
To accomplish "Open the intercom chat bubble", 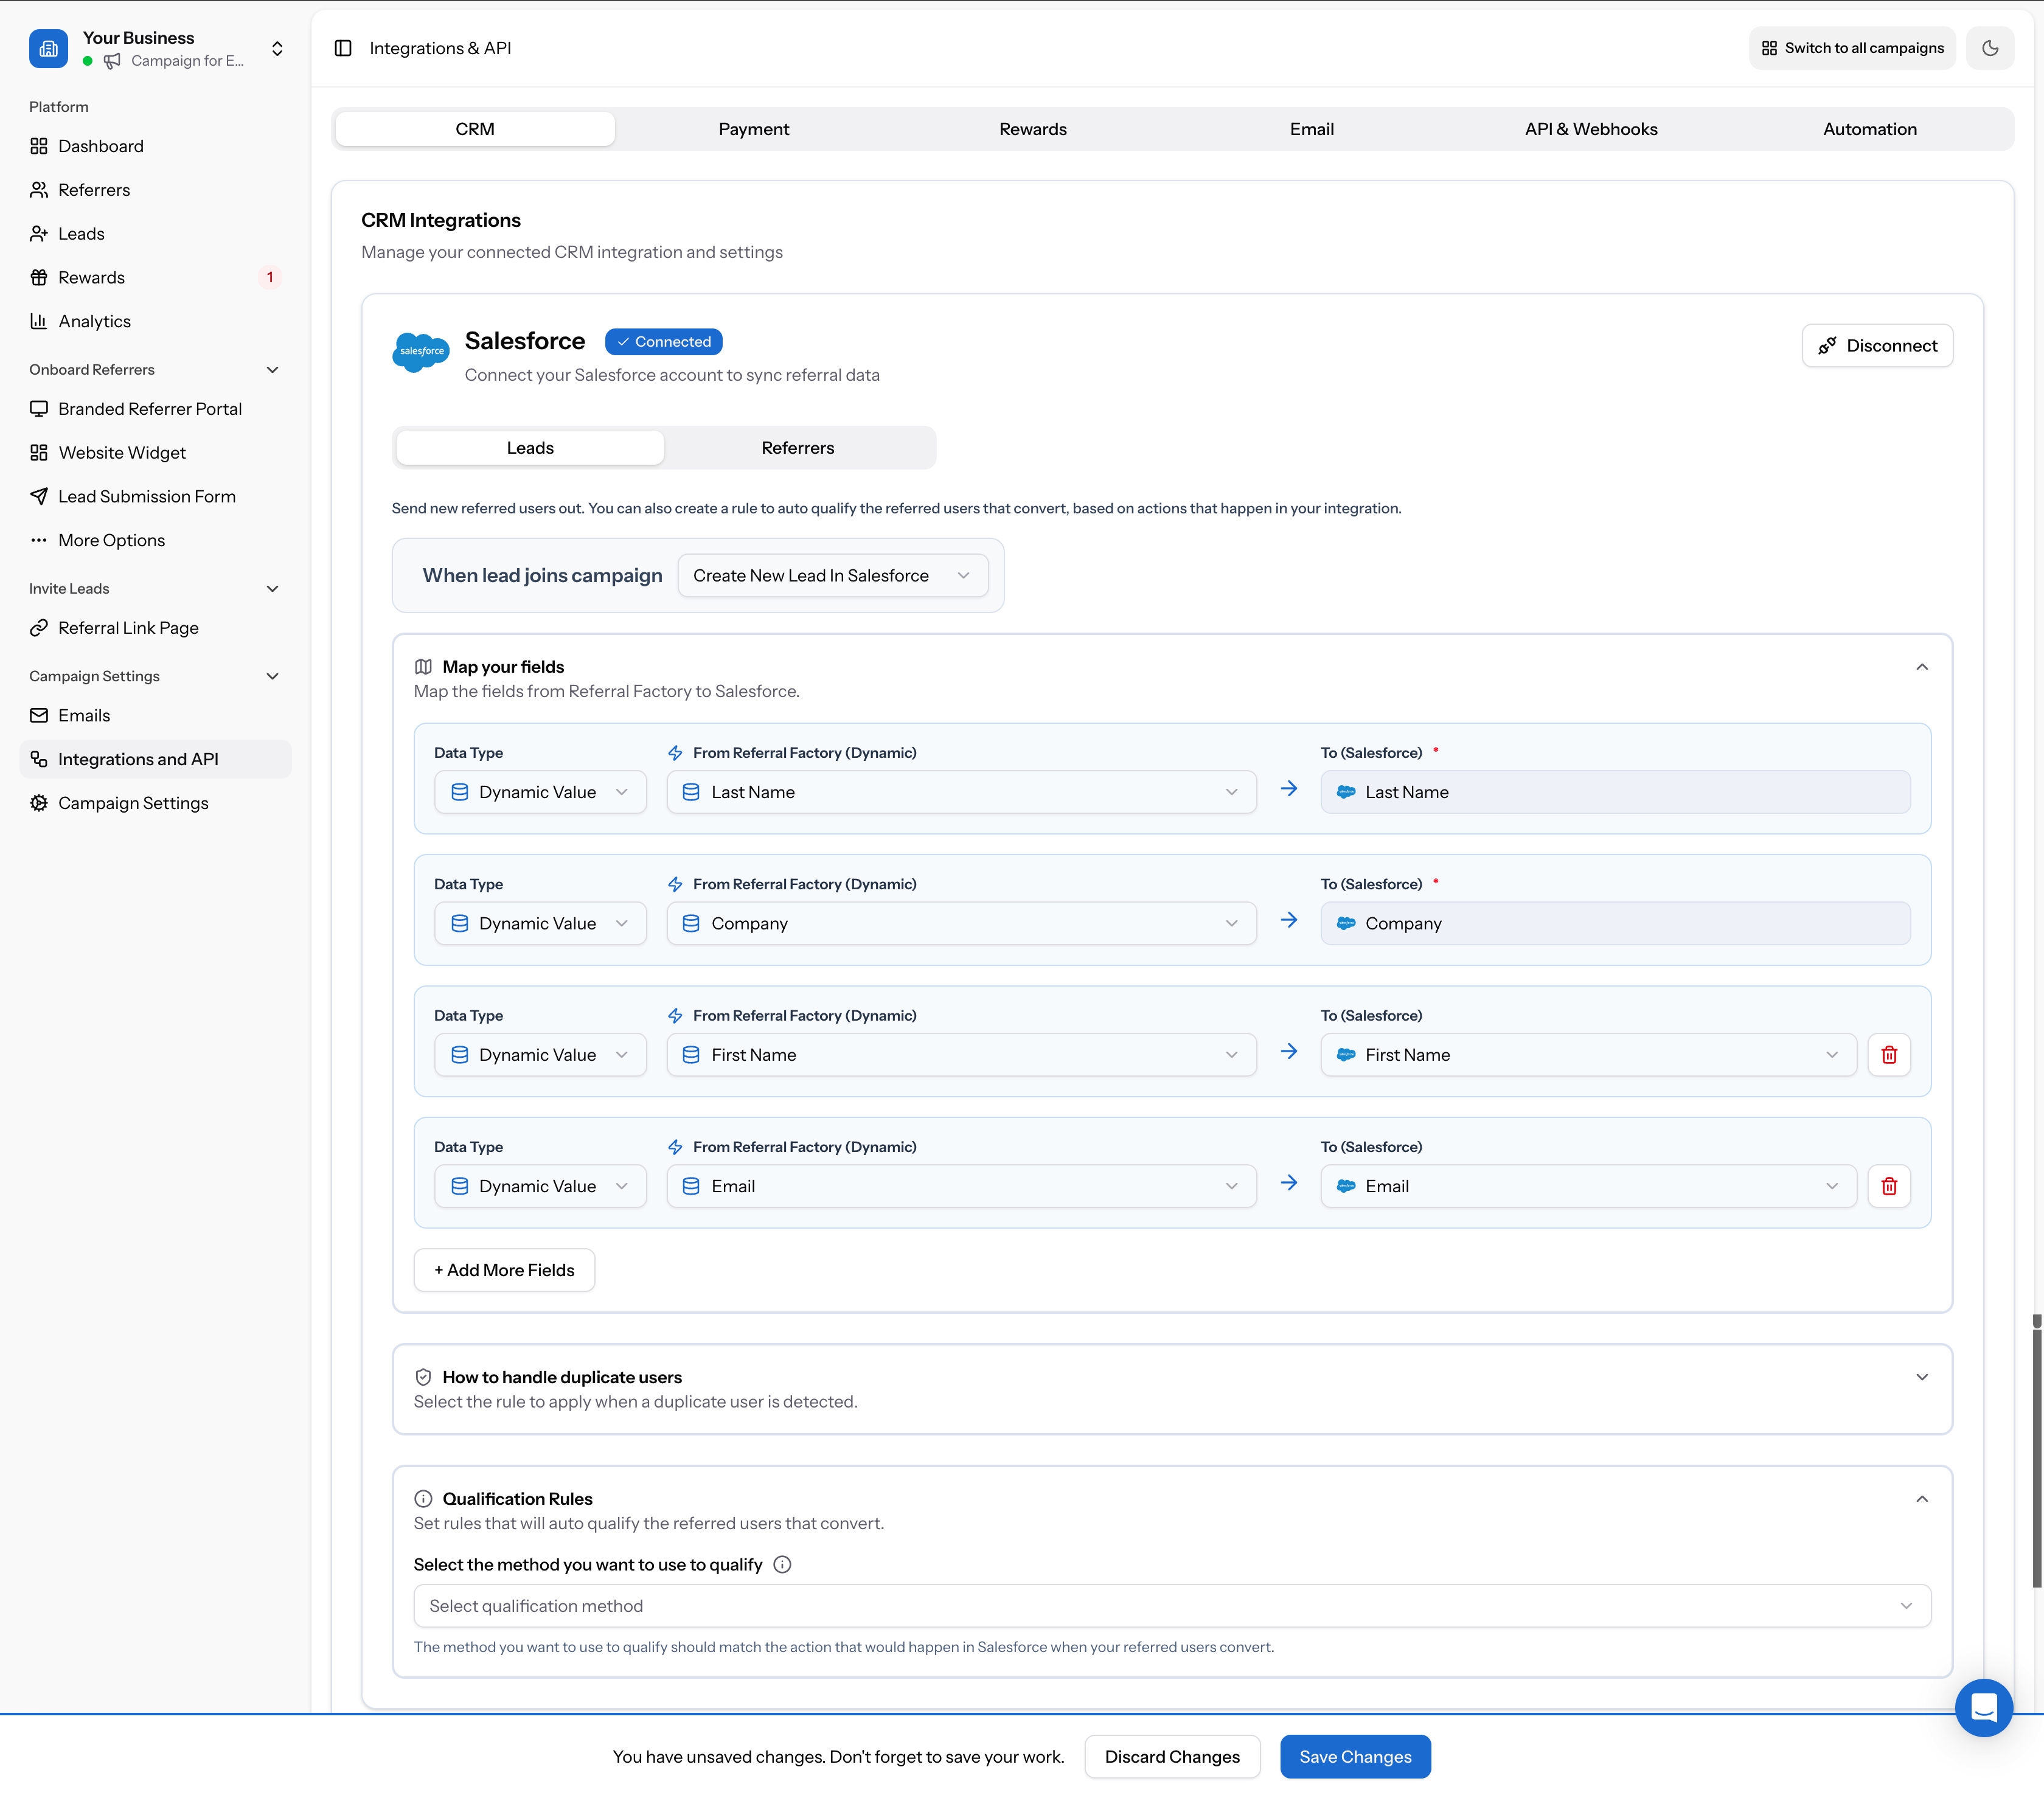I will pos(1984,1708).
